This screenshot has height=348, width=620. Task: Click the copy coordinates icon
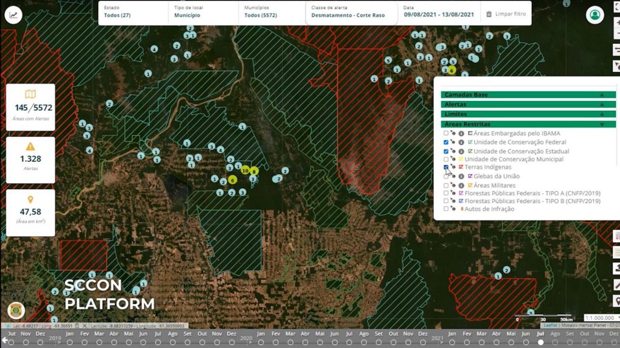pos(77,326)
